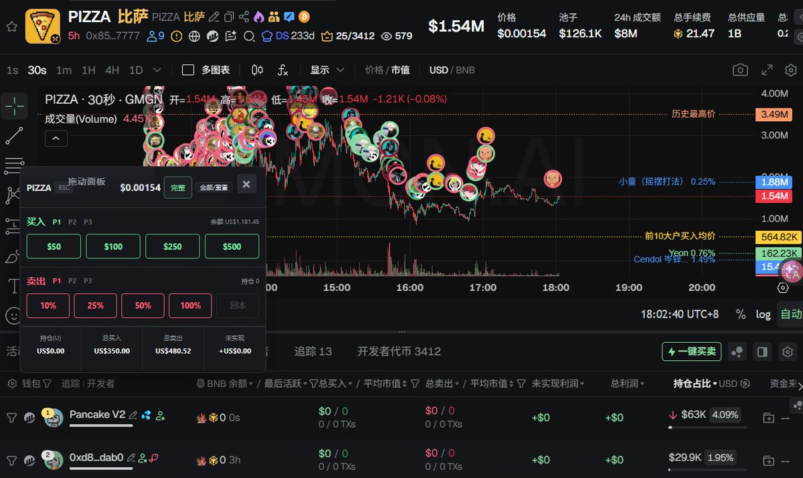Select brush drawing tool

tap(13, 256)
